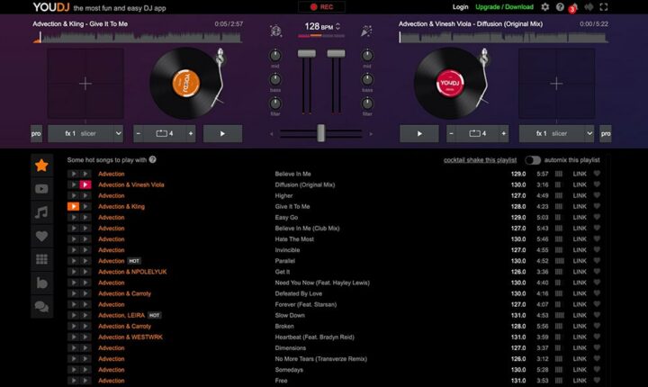This screenshot has width=648, height=387.
Task: Open the chat bubbles panel in the sidebar
Action: tap(41, 307)
